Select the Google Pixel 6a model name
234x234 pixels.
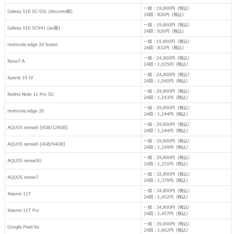23,227
